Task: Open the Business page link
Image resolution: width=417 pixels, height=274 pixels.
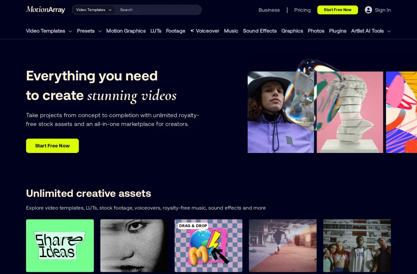Action: pyautogui.click(x=269, y=10)
